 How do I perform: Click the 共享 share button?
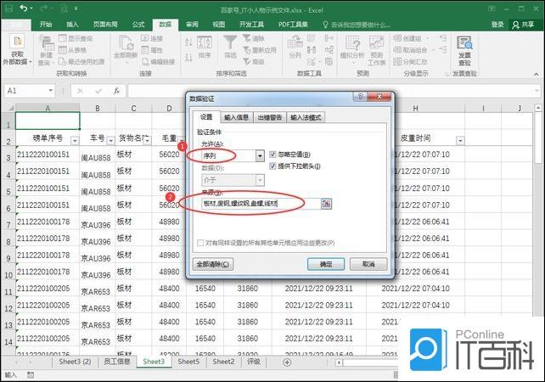pyautogui.click(x=523, y=25)
